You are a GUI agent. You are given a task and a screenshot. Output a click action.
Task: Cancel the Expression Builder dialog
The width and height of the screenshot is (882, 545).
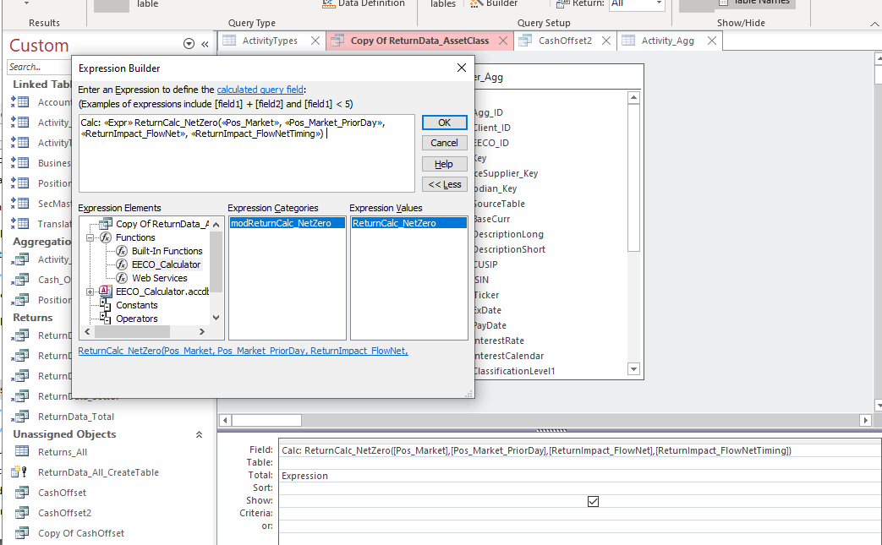(x=444, y=143)
